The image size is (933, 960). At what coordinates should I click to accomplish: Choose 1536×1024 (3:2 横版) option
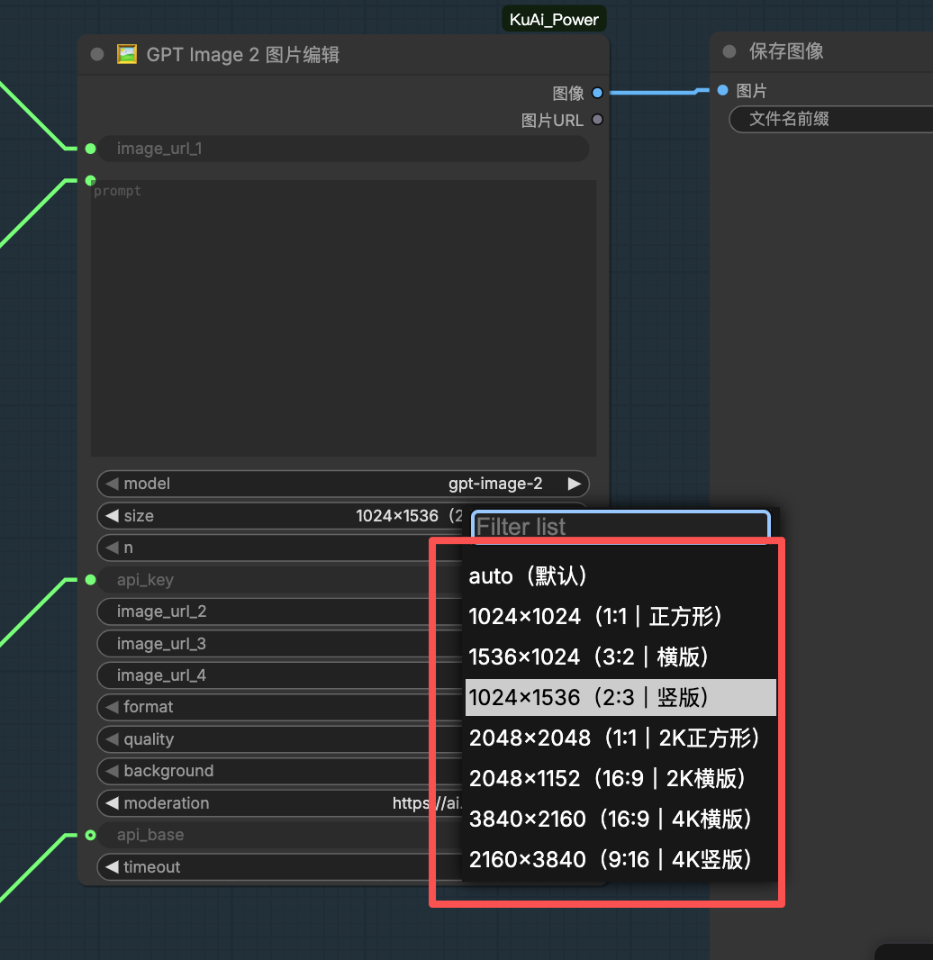pyautogui.click(x=620, y=657)
